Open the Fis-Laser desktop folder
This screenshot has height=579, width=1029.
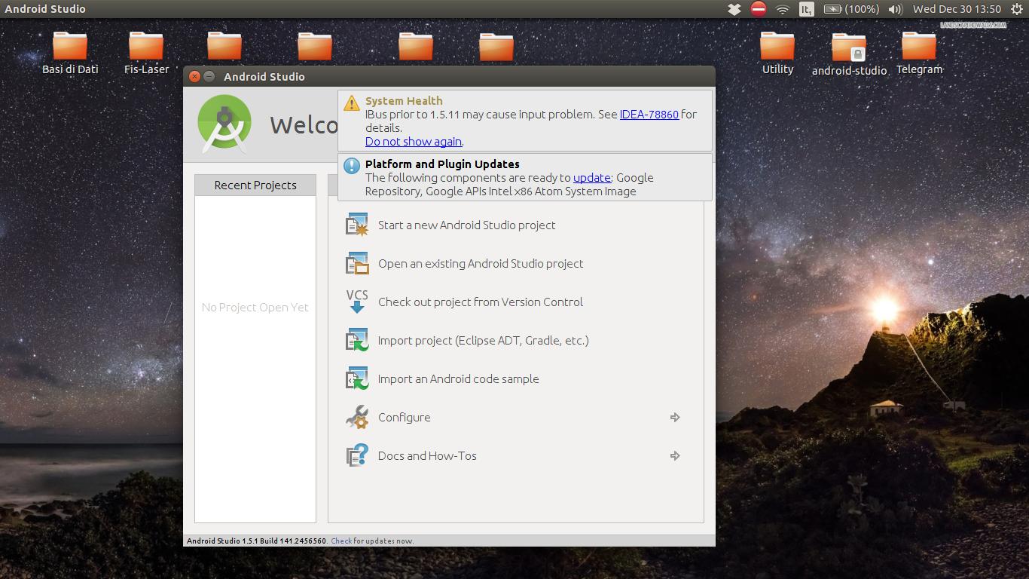(146, 53)
